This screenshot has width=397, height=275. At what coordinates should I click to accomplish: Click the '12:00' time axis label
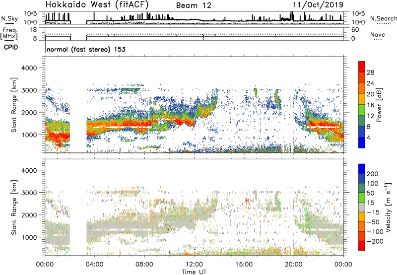click(x=194, y=265)
